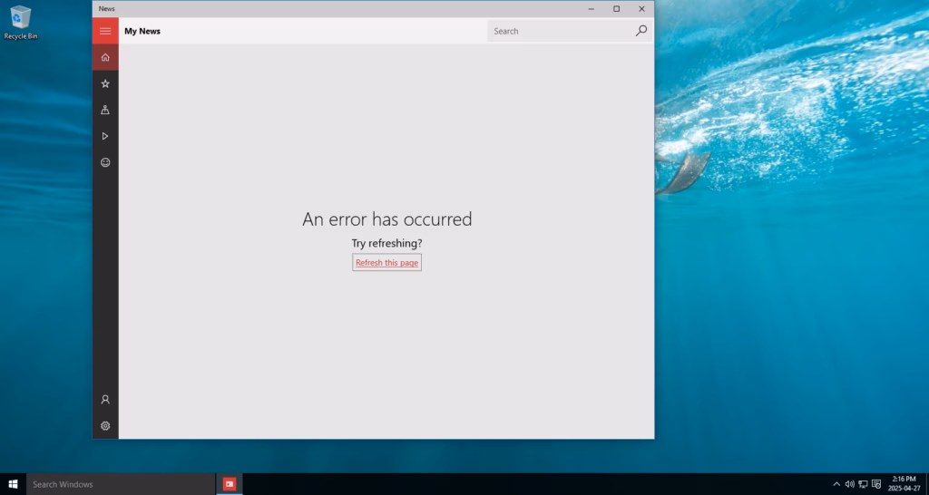The width and height of the screenshot is (929, 495).
Task: Open the Local news icon
Action: pos(105,110)
